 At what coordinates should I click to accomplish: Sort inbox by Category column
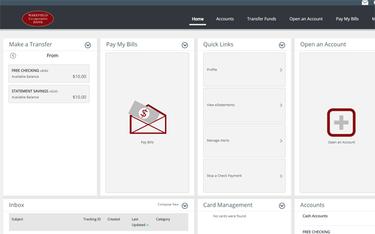(163, 219)
